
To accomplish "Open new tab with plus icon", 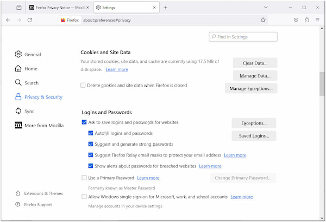I will click(166, 8).
